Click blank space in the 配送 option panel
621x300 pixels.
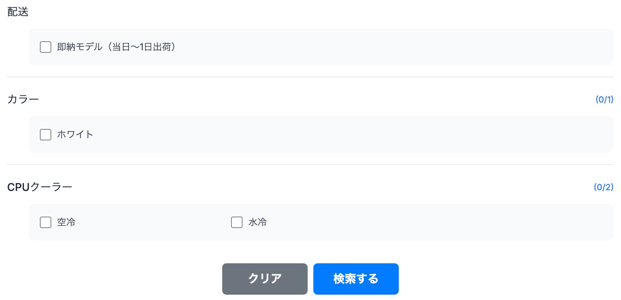pos(392,47)
